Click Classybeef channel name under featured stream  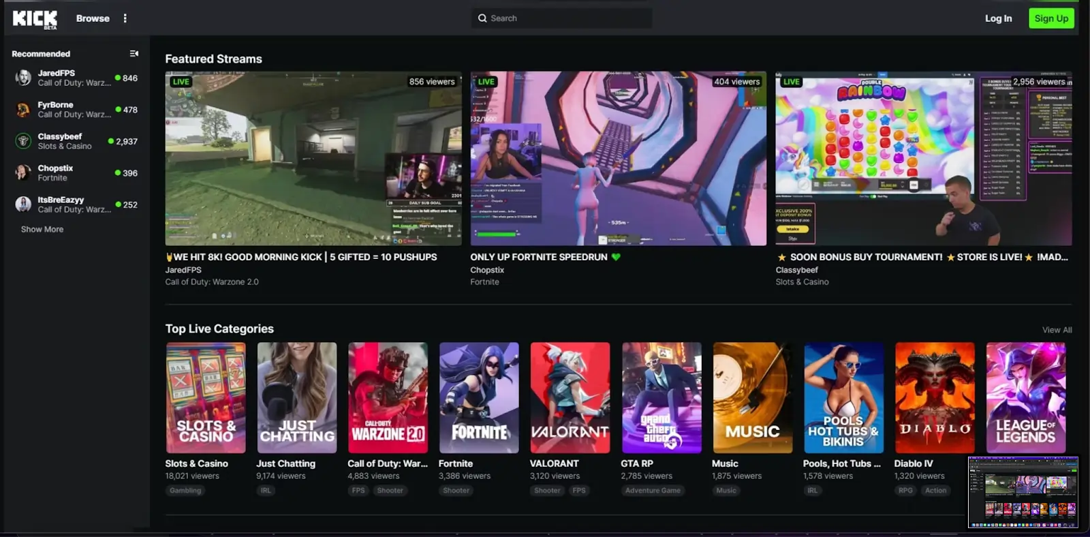[x=796, y=270]
